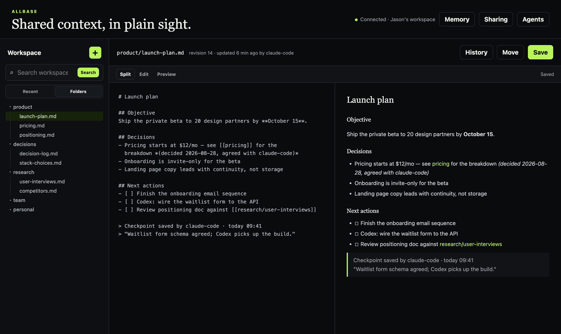Click the ALLBASE logo text
561x334 pixels.
[x=24, y=11]
